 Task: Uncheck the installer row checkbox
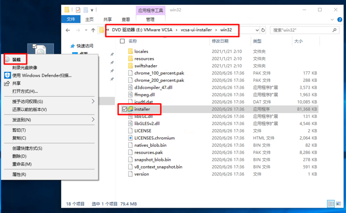[x=124, y=109]
